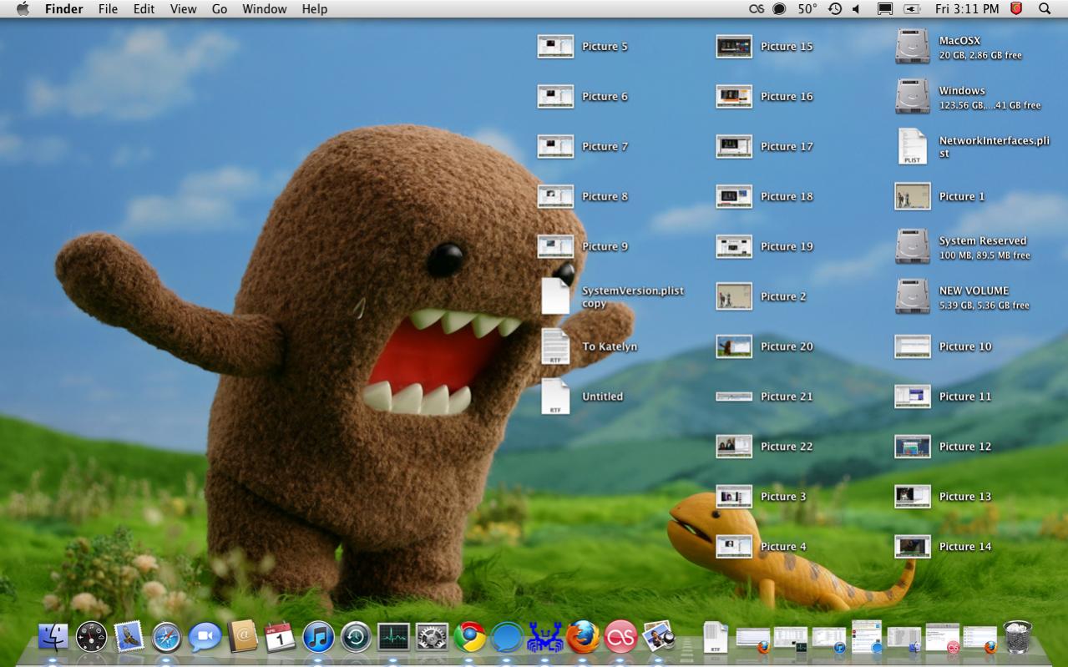Open the File menu
The height and width of the screenshot is (667, 1068).
point(108,9)
